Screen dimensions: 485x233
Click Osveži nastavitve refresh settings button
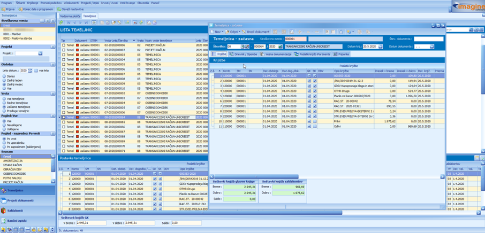click(x=70, y=9)
